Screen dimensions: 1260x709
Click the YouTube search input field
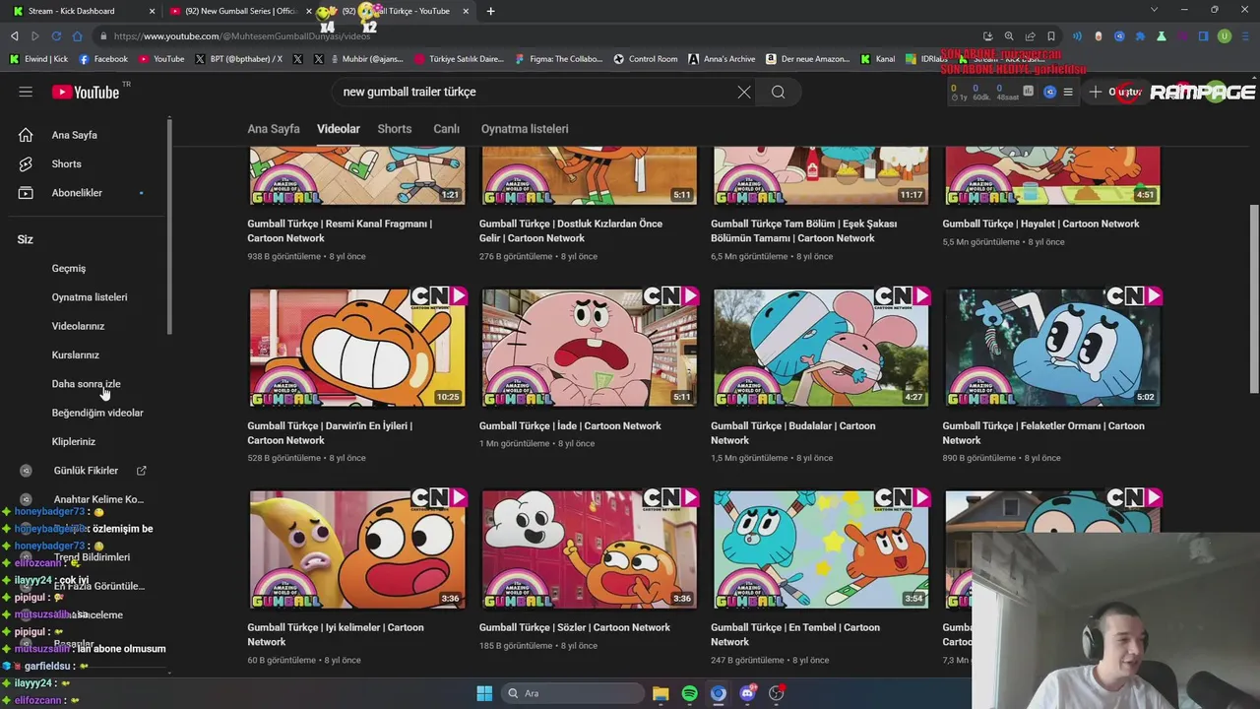click(x=532, y=92)
